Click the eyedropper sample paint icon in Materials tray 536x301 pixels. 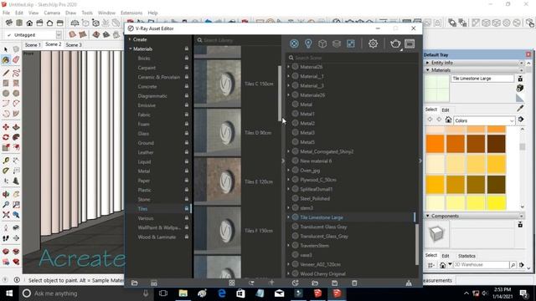[x=520, y=108]
